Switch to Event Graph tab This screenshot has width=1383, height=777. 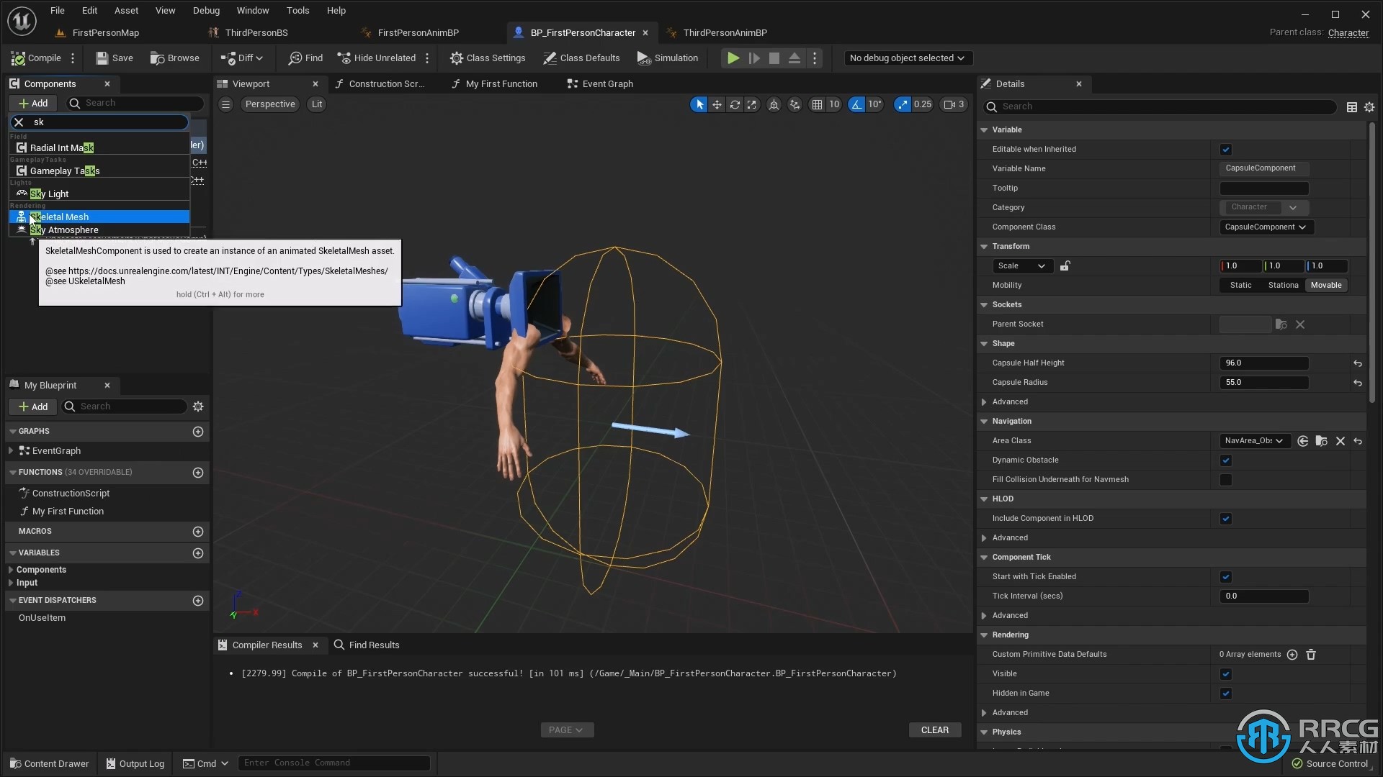(600, 84)
